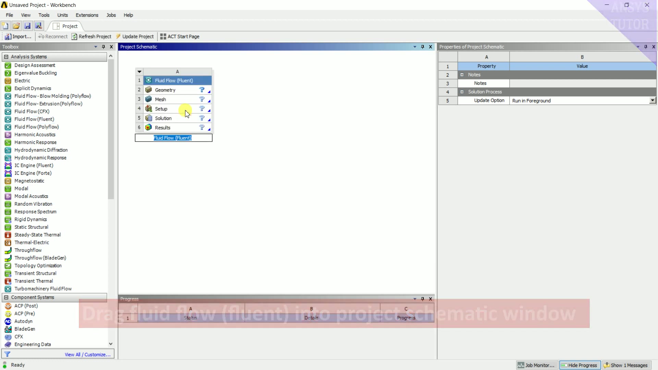The height and width of the screenshot is (370, 658).
Task: Click Fluid Flow (CFX) analysis system
Action: (x=32, y=112)
